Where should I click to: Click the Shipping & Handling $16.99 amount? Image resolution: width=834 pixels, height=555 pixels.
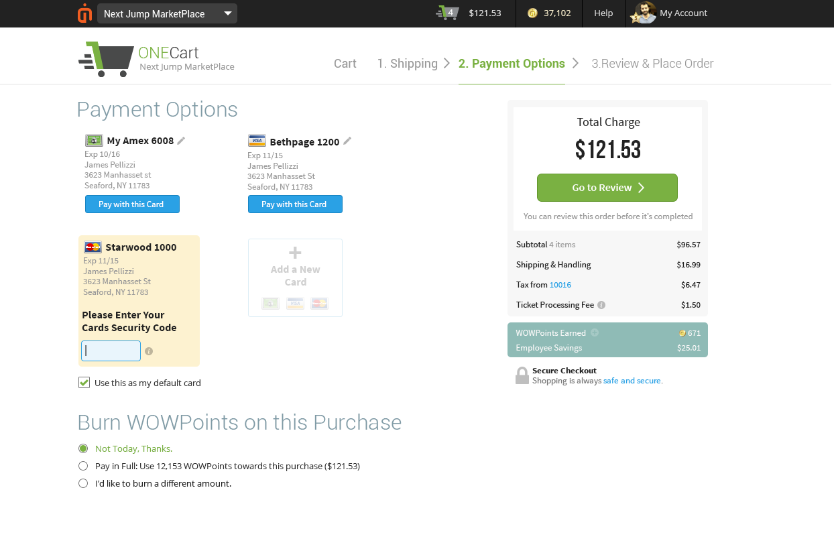coord(689,265)
